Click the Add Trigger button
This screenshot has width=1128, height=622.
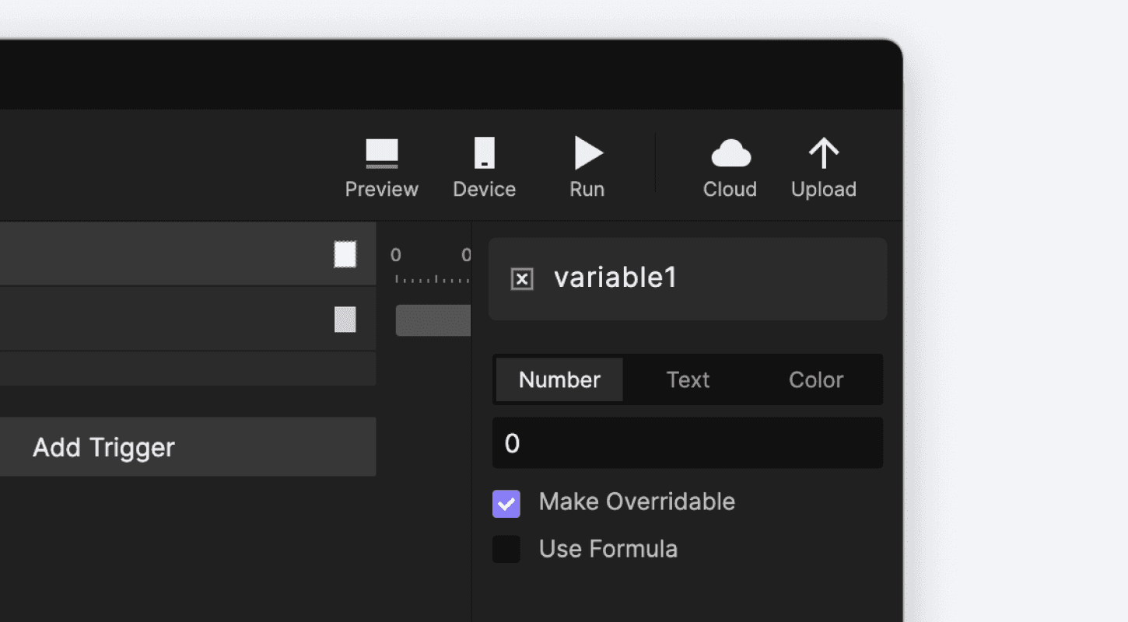(103, 446)
